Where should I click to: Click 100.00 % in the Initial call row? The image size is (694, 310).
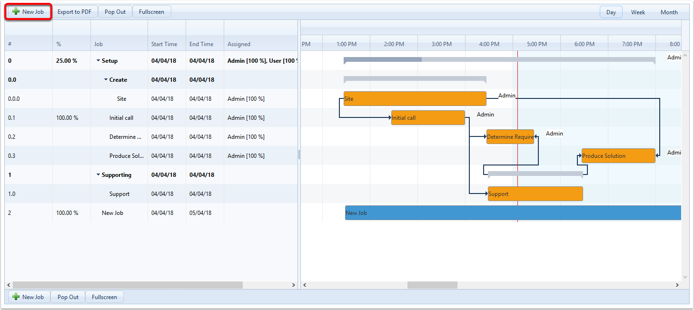pos(67,118)
